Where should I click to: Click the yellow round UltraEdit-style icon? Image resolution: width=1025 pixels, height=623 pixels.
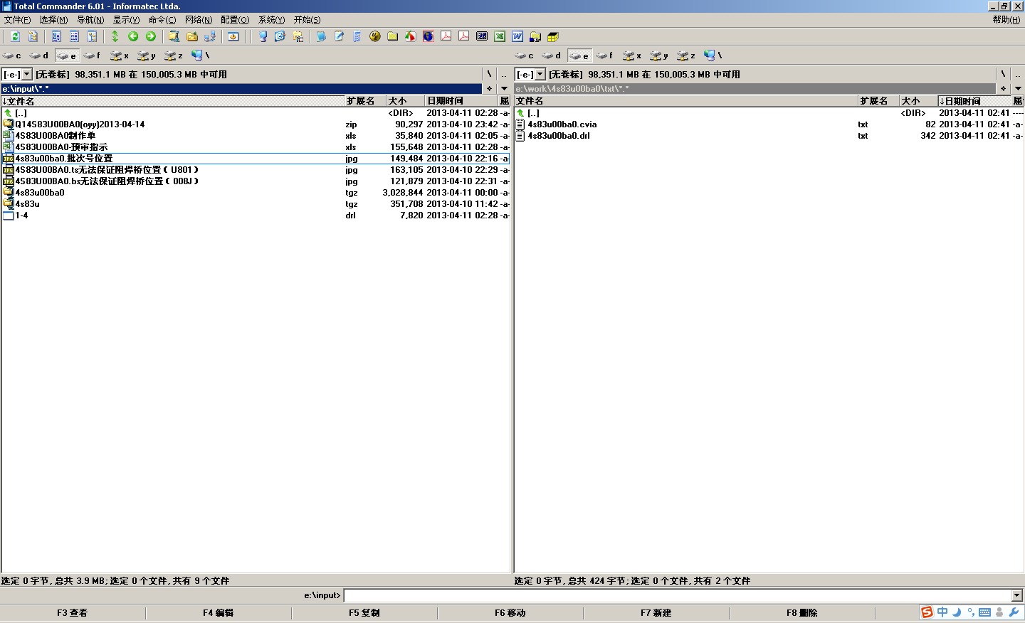coord(375,36)
